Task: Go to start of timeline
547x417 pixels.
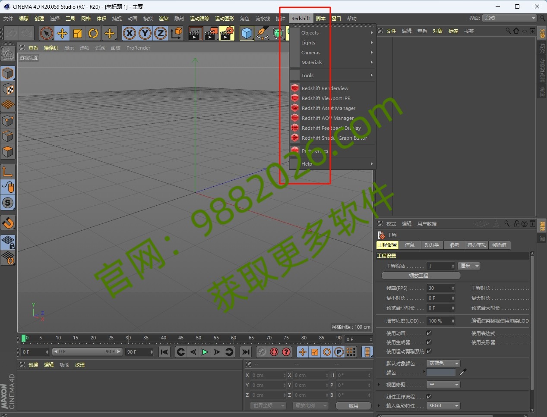Action: 164,352
